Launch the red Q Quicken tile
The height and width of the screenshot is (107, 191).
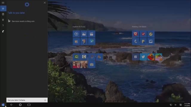135,34
